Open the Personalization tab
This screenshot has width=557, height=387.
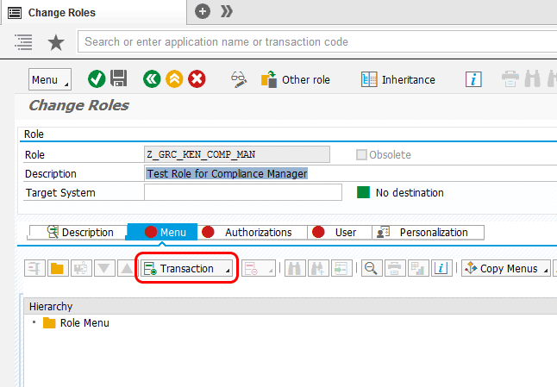coord(428,232)
